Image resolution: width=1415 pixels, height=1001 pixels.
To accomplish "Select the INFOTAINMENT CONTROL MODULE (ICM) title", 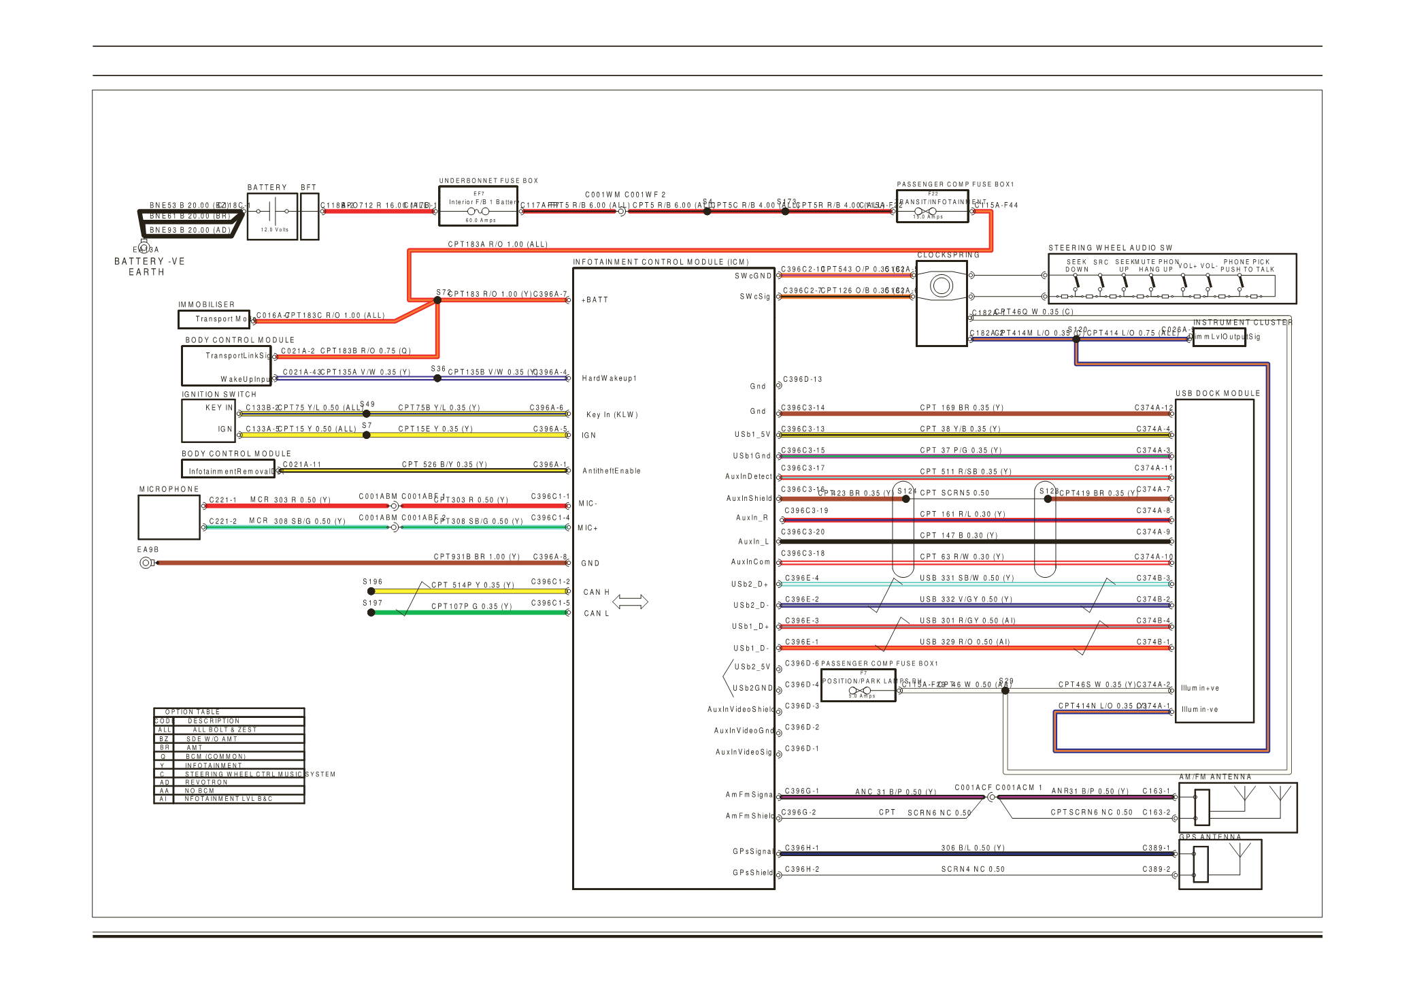I will 661,262.
